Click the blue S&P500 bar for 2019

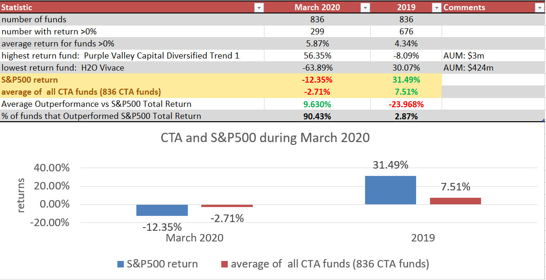point(390,190)
